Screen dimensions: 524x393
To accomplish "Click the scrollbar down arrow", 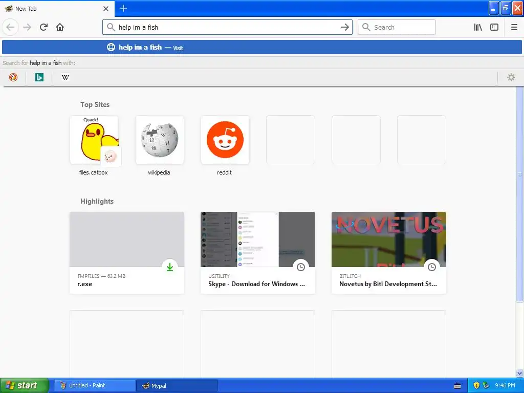I will coord(520,373).
